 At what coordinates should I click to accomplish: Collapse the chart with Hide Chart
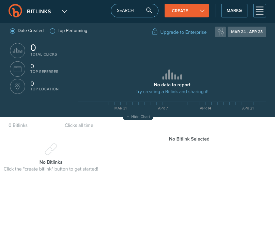point(138,117)
